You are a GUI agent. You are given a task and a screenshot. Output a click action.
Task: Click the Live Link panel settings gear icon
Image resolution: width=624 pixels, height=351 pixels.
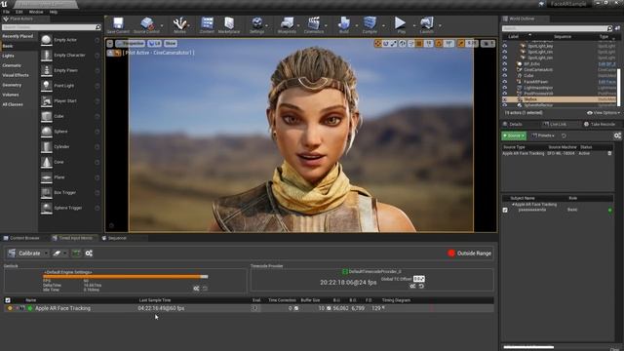617,136
